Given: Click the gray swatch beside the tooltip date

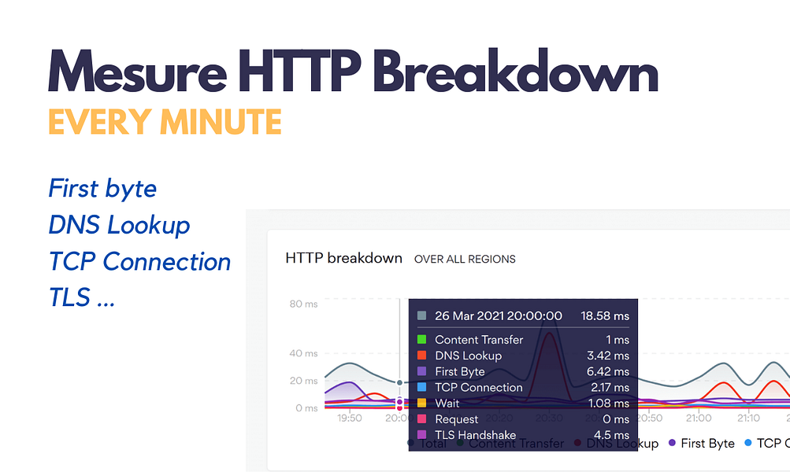Looking at the screenshot, I should click(x=421, y=315).
